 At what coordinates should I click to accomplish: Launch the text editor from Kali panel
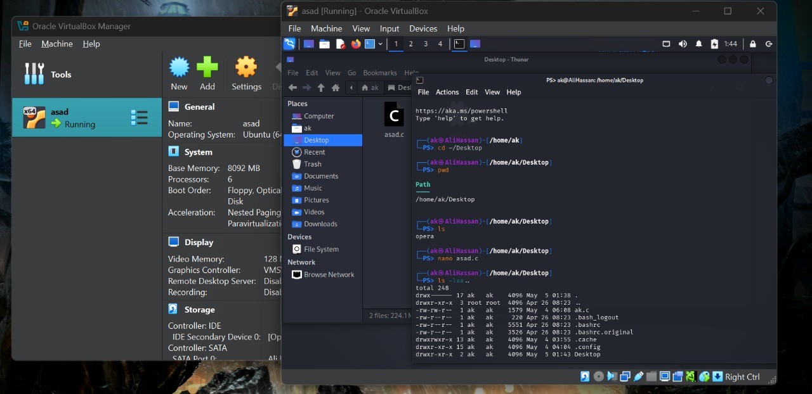click(341, 44)
